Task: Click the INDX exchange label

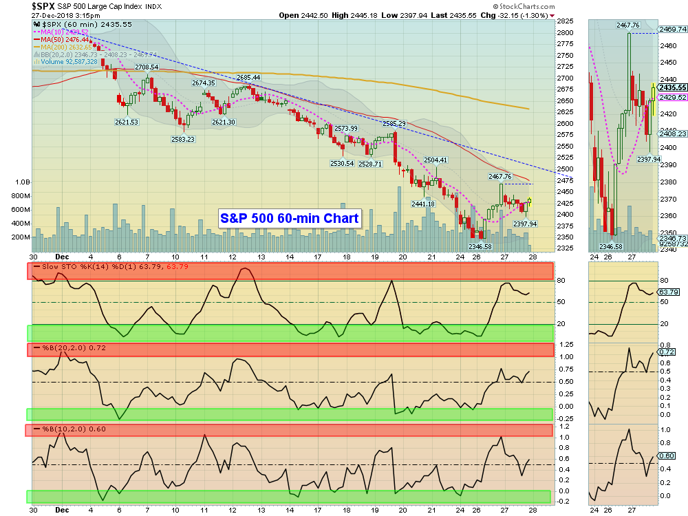Action: (x=153, y=6)
